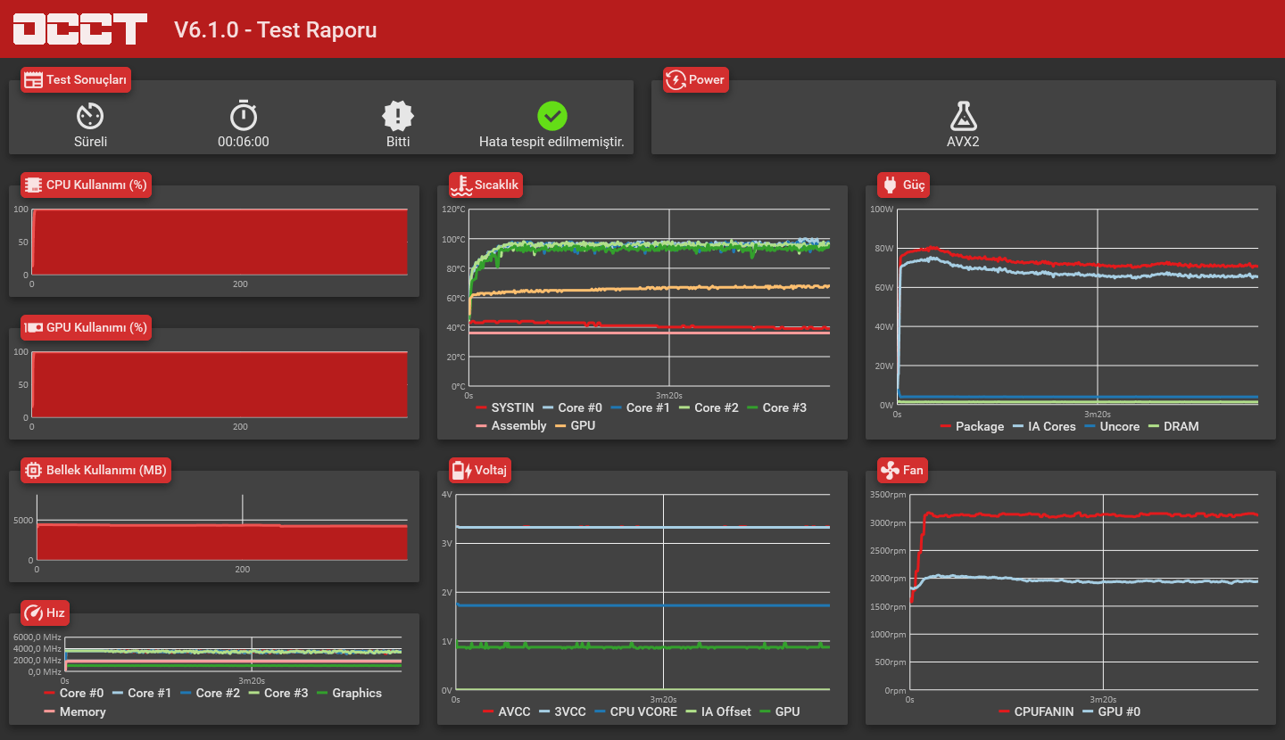This screenshot has height=740, width=1285.
Task: Click the Sıcaklık thermometer icon
Action: pyautogui.click(x=461, y=185)
